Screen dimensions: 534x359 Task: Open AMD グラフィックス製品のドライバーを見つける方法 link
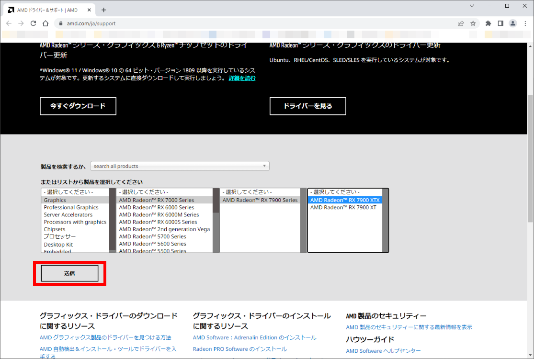[x=105, y=337]
